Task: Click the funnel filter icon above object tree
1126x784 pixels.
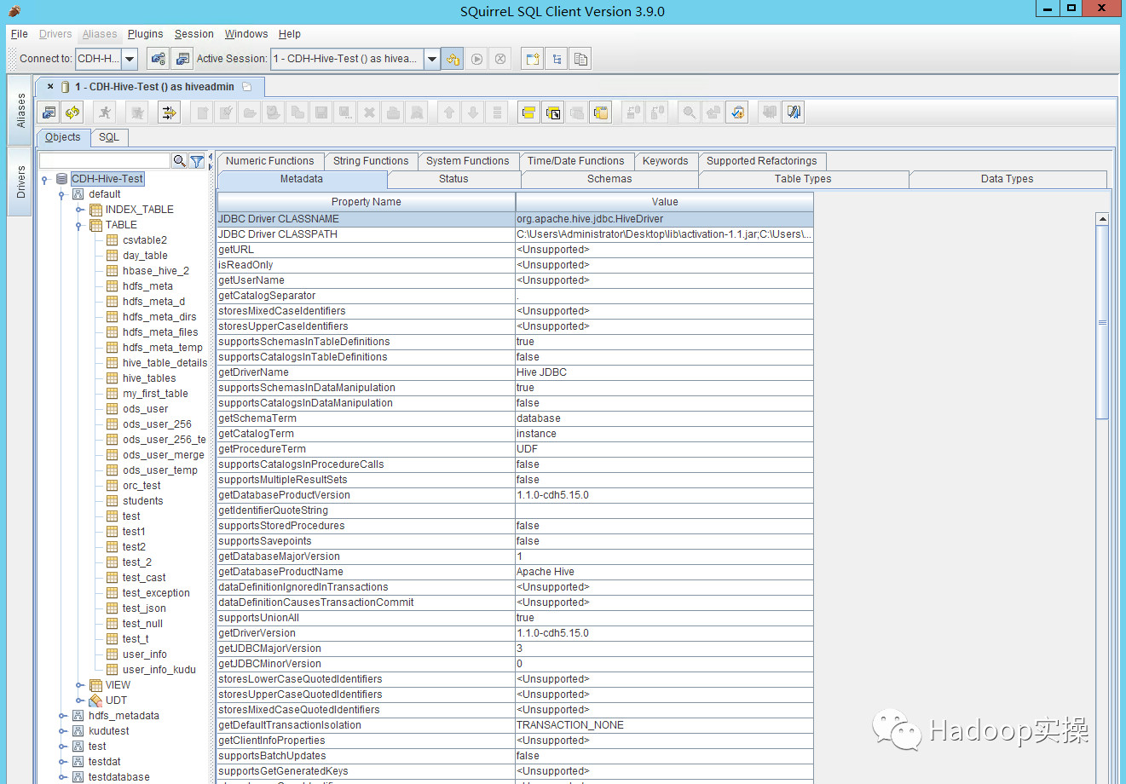Action: tap(197, 160)
